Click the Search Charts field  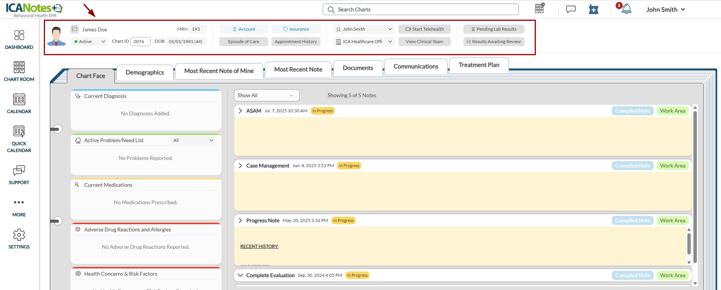click(421, 9)
